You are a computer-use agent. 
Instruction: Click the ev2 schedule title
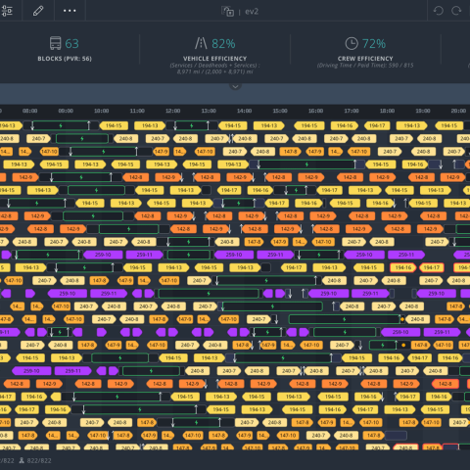pos(252,12)
